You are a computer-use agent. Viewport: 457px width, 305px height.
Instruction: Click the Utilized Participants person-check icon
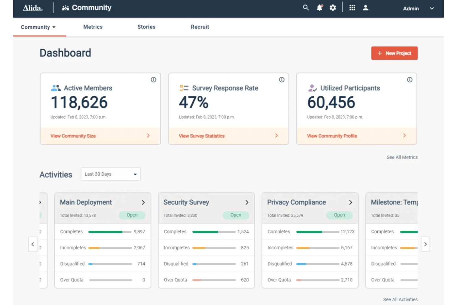[x=312, y=88]
